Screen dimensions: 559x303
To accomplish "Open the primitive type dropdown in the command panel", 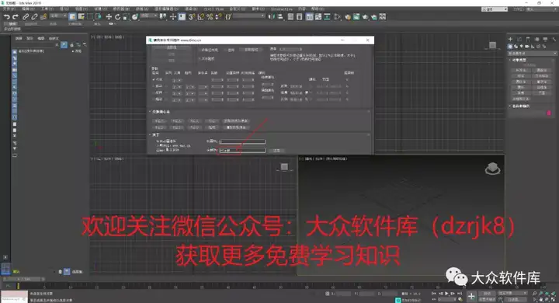I will (x=532, y=53).
